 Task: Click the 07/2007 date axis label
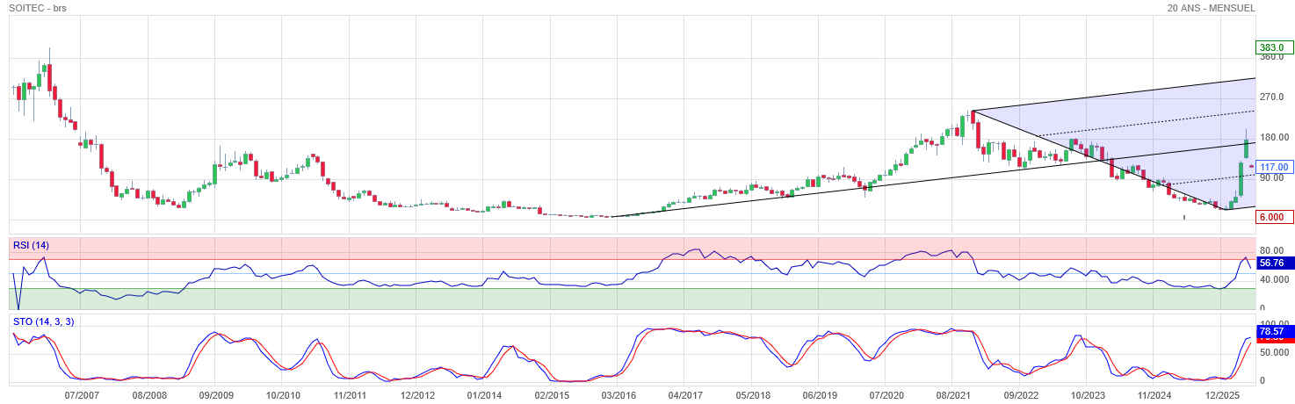point(80,396)
